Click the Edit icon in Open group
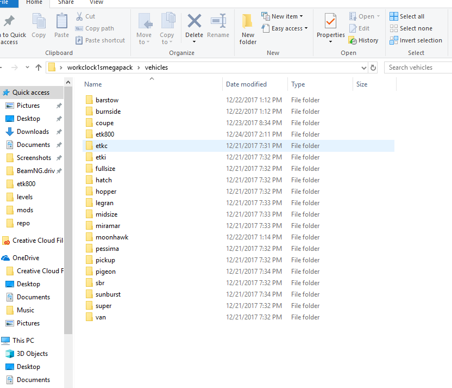 tap(353, 28)
